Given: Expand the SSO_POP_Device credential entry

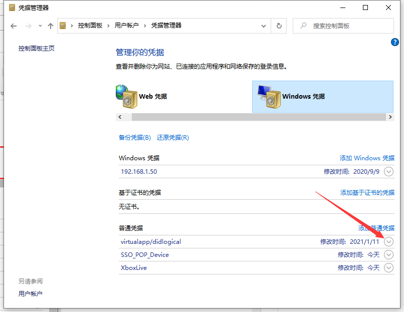Looking at the screenshot, I should tap(388, 254).
